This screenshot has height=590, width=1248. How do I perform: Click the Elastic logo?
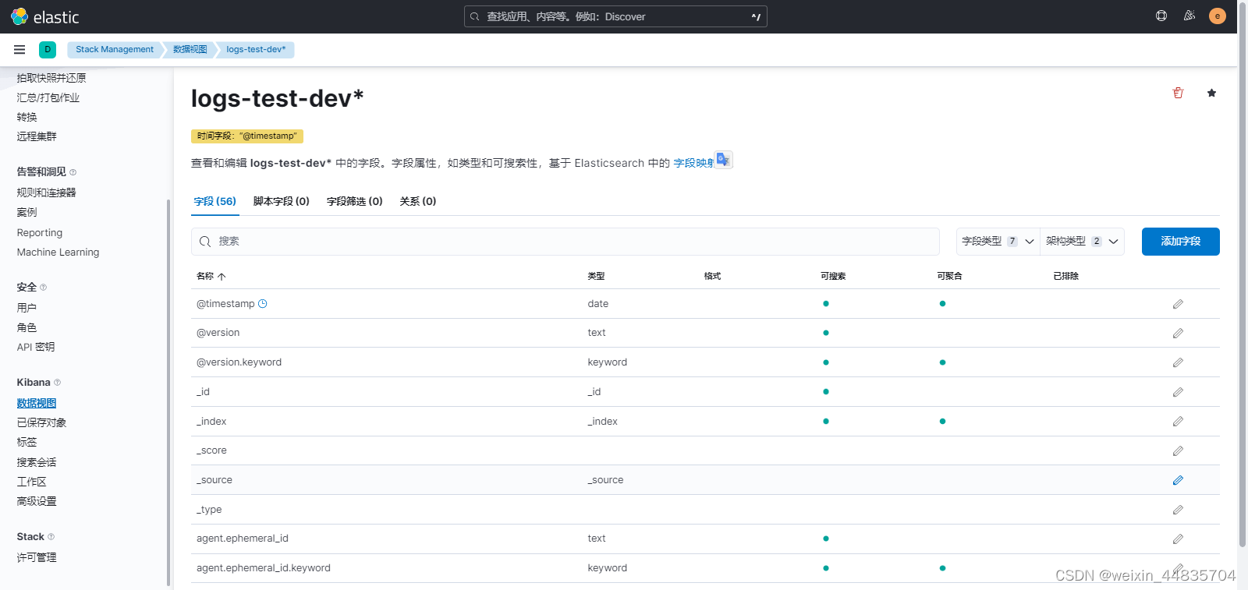pos(45,16)
